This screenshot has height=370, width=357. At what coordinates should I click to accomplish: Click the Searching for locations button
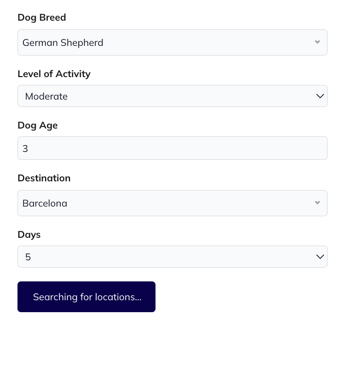(86, 297)
